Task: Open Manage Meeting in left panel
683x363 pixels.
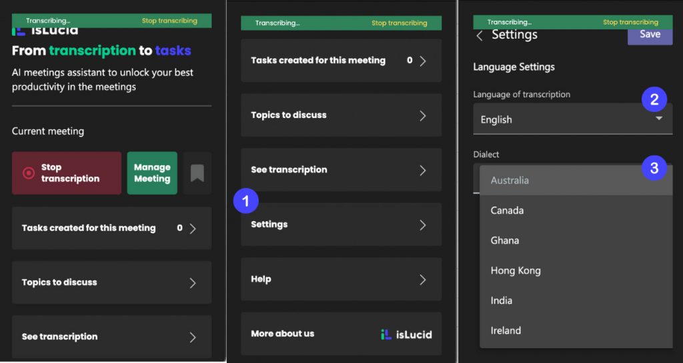Action: coord(152,173)
